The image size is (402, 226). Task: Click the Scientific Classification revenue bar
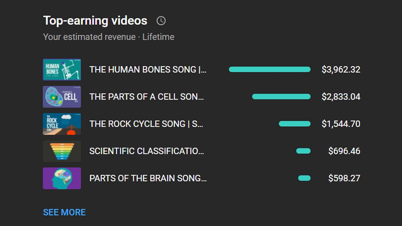(304, 151)
